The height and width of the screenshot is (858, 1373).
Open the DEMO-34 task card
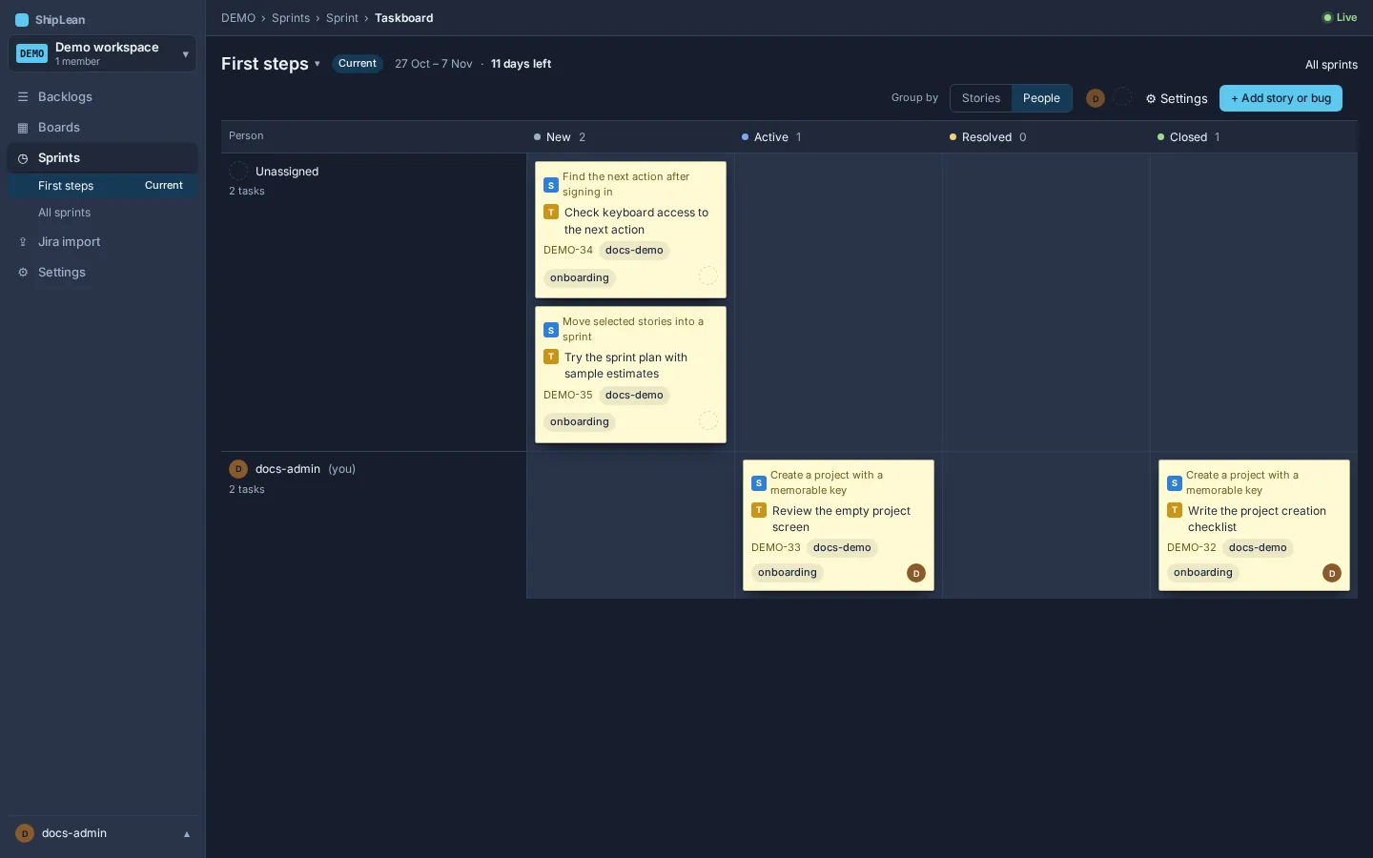pyautogui.click(x=630, y=230)
